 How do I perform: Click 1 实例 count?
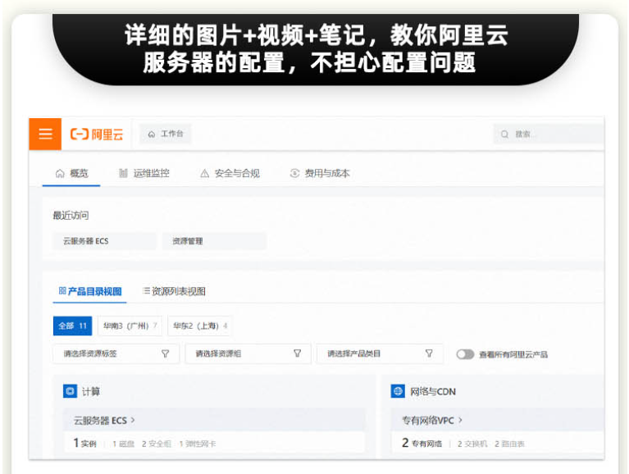84,443
